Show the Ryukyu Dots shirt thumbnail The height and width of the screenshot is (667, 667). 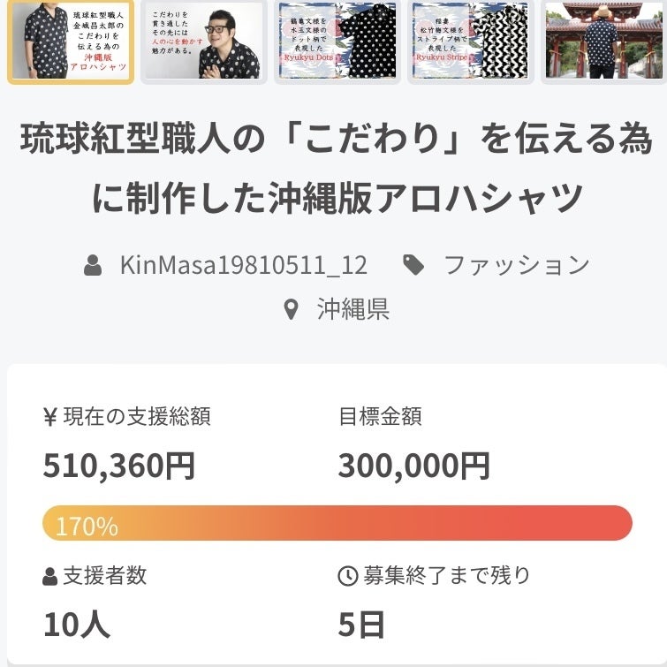[337, 42]
